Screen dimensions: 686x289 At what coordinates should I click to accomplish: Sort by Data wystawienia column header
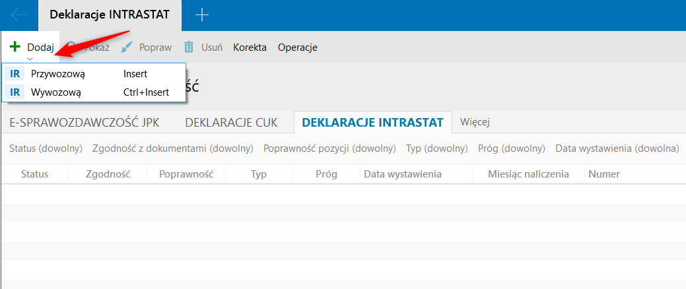point(416,174)
